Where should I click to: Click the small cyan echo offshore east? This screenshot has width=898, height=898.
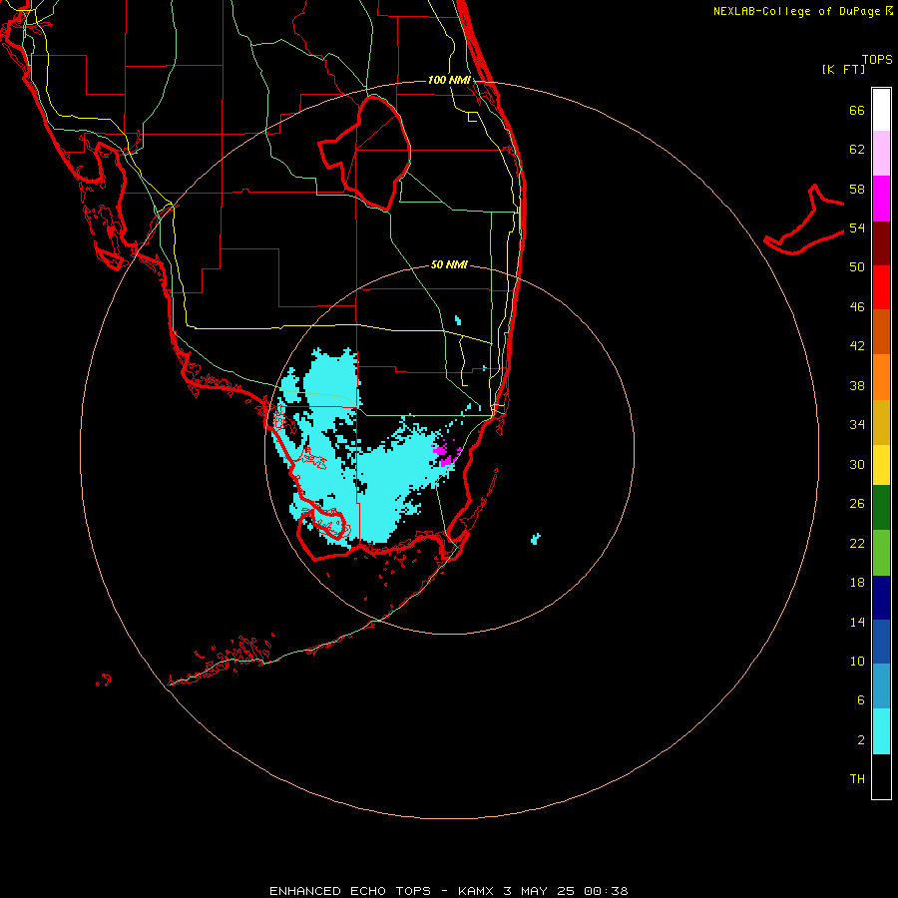[x=536, y=539]
